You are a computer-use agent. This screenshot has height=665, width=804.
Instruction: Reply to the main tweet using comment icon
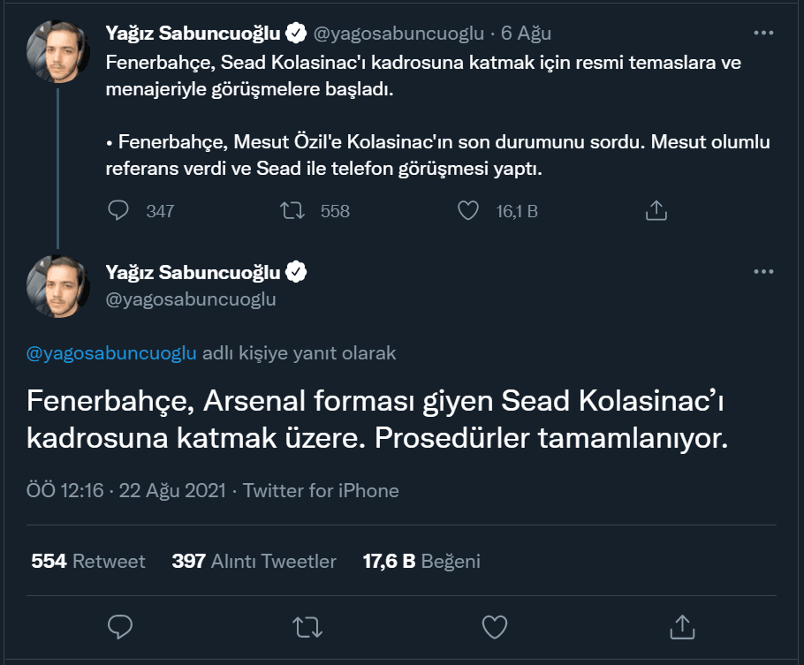coord(119,627)
